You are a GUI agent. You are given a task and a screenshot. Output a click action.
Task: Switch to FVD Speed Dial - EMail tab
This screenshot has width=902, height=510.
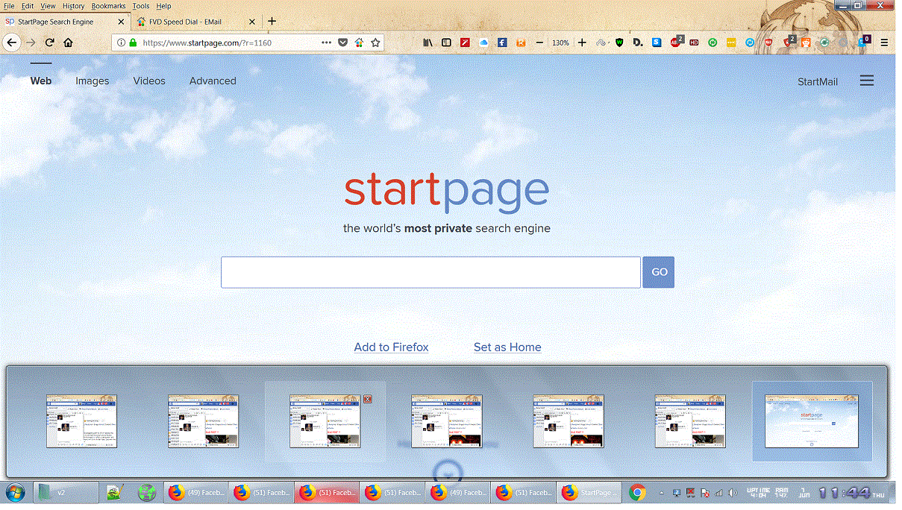(x=197, y=22)
